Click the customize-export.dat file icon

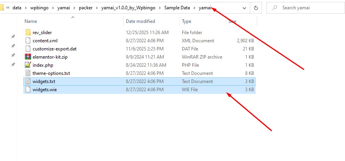click(x=28, y=48)
